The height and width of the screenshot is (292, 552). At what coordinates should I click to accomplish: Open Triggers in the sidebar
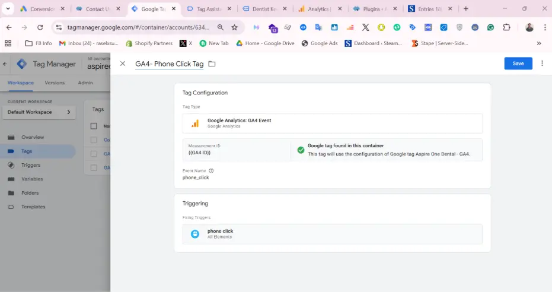click(31, 165)
